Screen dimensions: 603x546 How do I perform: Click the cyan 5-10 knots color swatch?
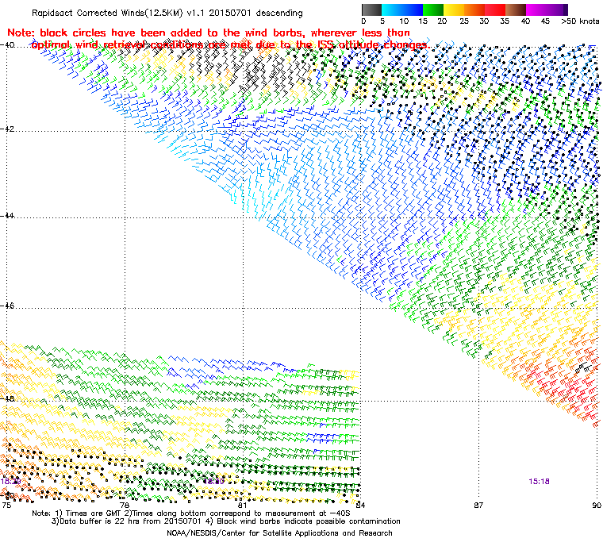pos(392,10)
